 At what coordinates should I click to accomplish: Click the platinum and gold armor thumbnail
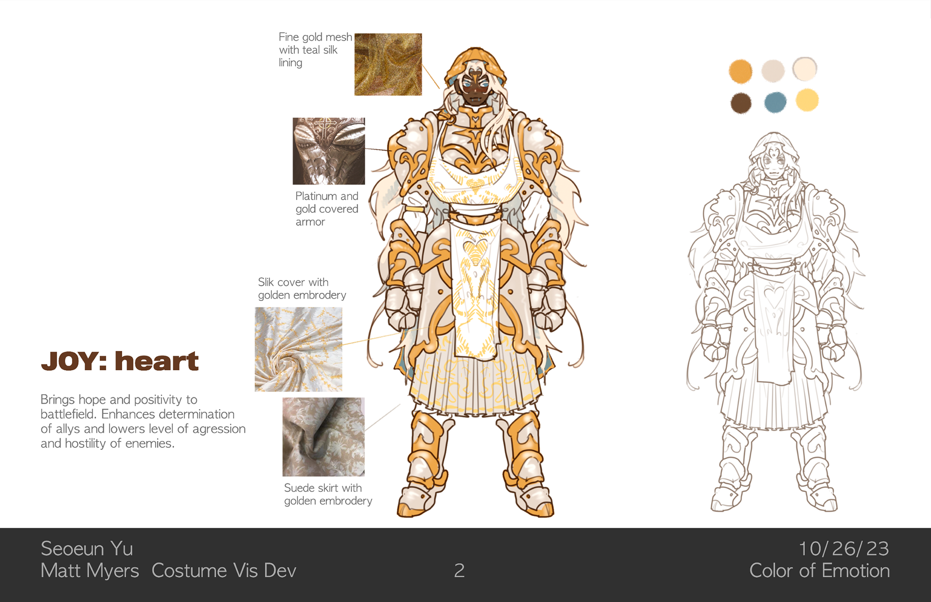pos(329,151)
